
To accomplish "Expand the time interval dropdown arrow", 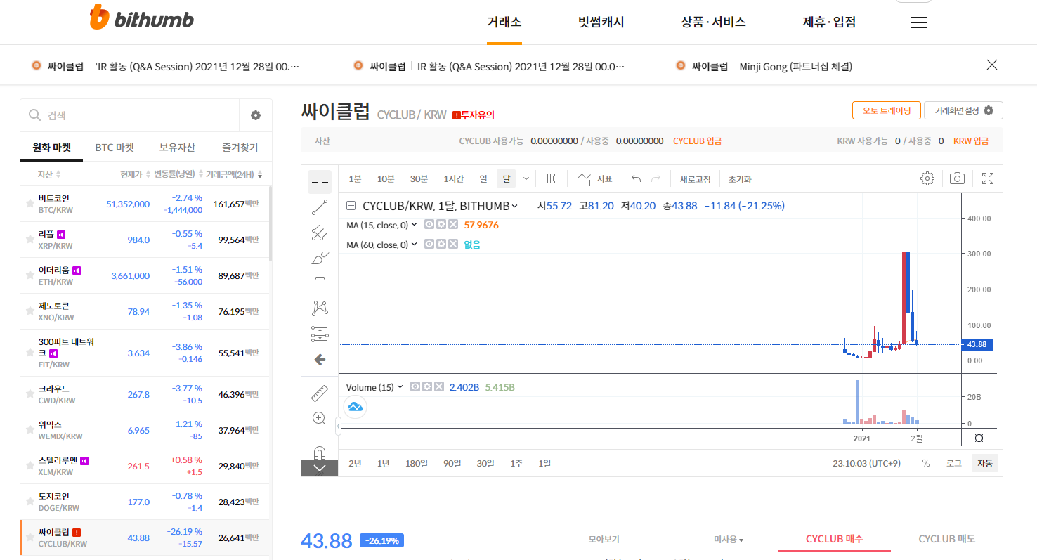I will pyautogui.click(x=526, y=178).
